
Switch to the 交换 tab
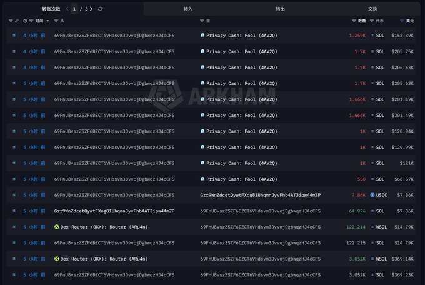point(372,9)
